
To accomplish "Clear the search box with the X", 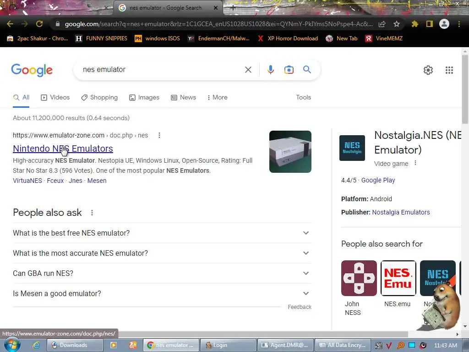I will pos(248,70).
